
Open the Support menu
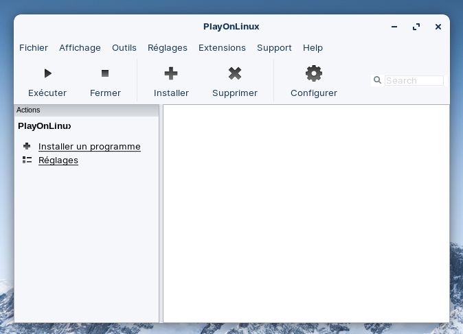(274, 48)
